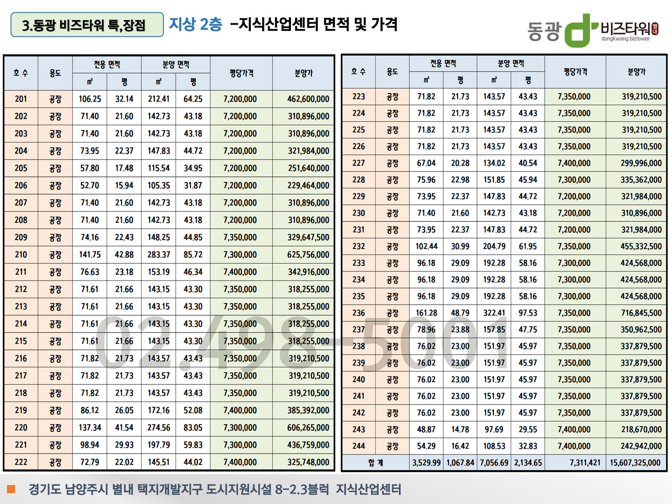Click the blue '지상 2층' heading
Viewport: 672px width, 504px height.
click(195, 24)
